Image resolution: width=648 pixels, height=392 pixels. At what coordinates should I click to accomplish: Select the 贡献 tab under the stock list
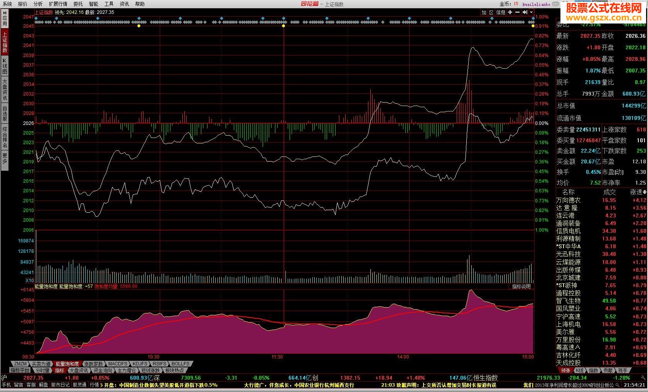coord(608,370)
